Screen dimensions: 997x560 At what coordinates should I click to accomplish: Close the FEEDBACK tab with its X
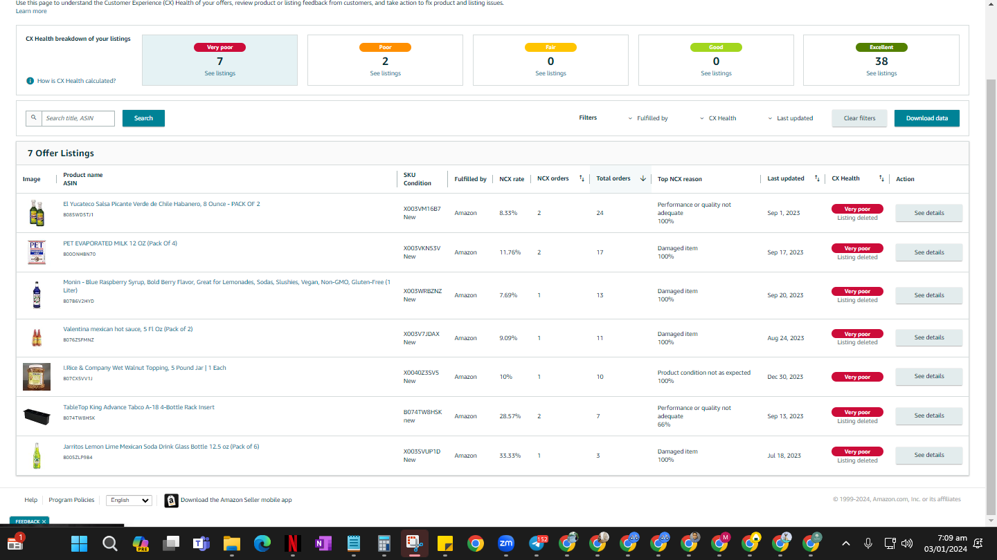click(x=44, y=521)
